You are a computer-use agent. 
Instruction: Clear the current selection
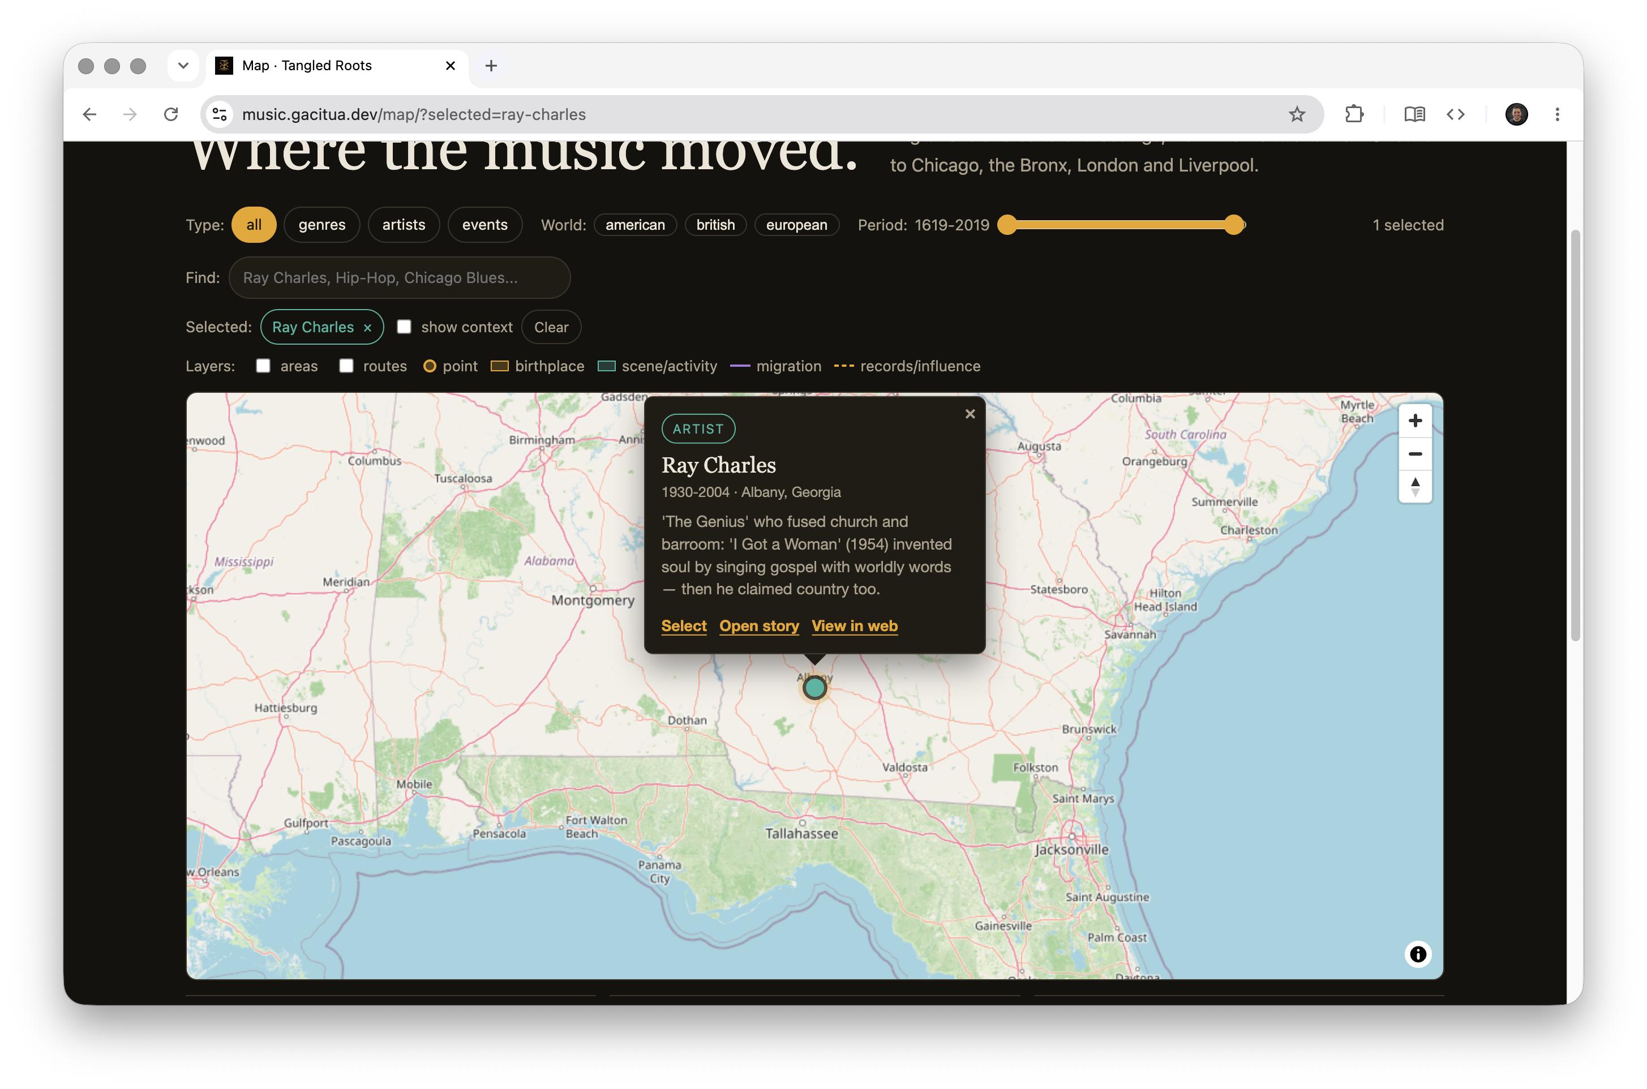coord(551,327)
